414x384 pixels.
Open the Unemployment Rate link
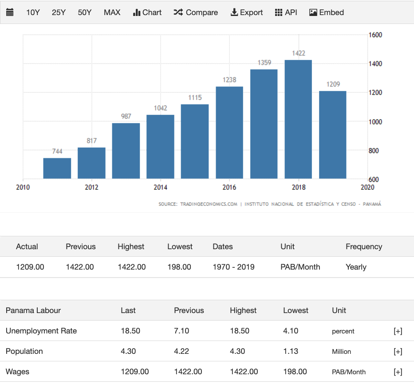click(41, 331)
